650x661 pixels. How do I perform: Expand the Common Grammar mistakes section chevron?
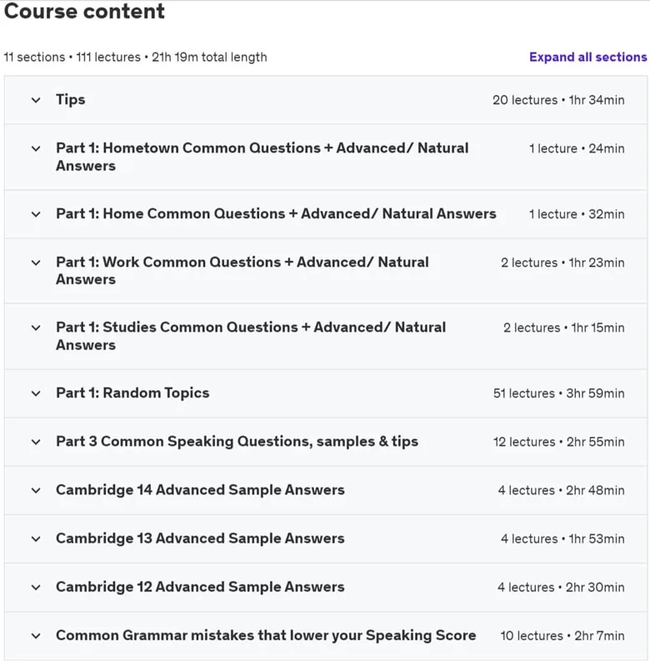point(36,636)
